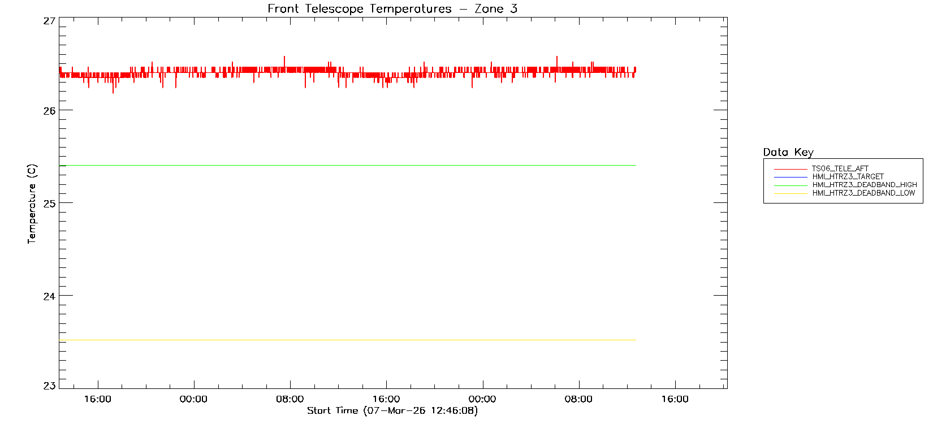The width and height of the screenshot is (933, 424).
Task: Select the HMI_HTRZ3_TARGET legend label
Action: (x=848, y=176)
